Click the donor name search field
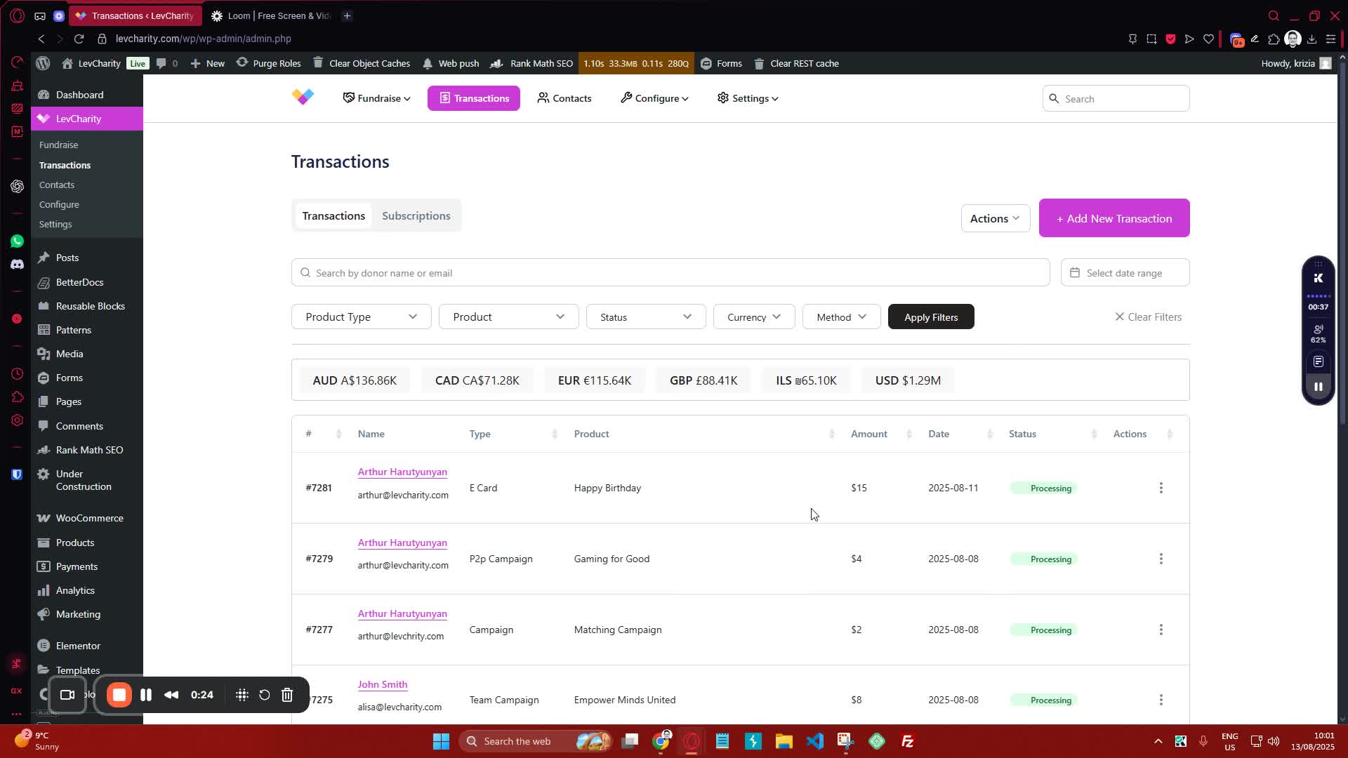Viewport: 1348px width, 758px height. pos(670,273)
